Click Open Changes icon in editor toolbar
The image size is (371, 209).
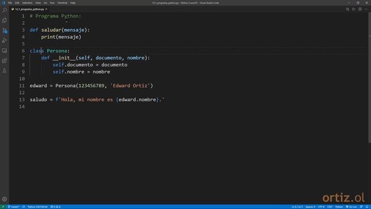click(348, 9)
